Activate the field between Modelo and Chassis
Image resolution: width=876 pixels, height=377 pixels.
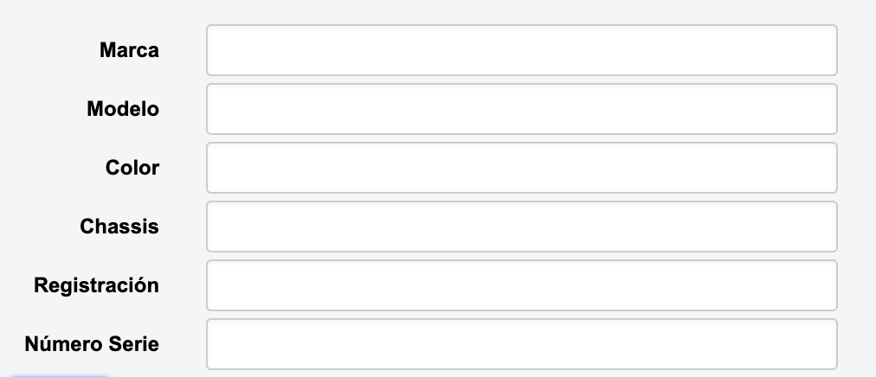[521, 168]
